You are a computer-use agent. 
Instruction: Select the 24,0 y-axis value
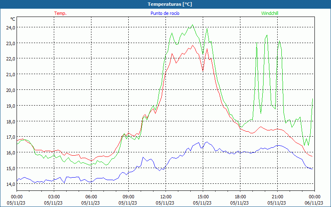[x=11, y=27]
